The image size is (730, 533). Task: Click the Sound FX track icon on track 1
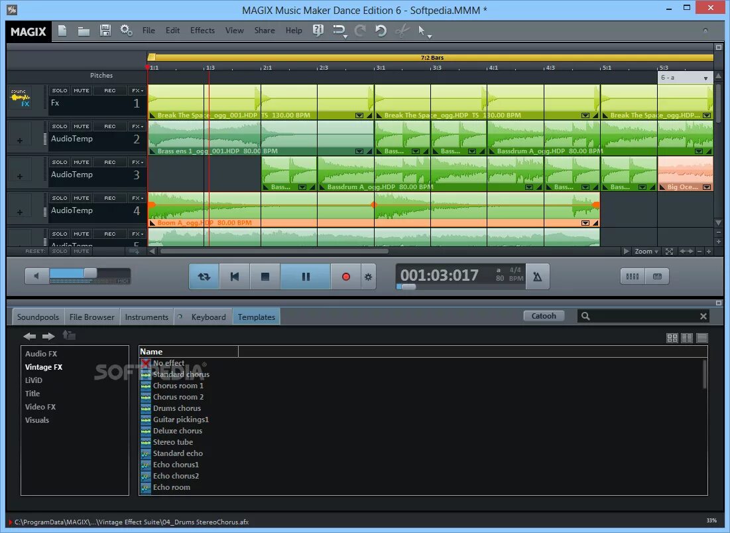click(20, 98)
